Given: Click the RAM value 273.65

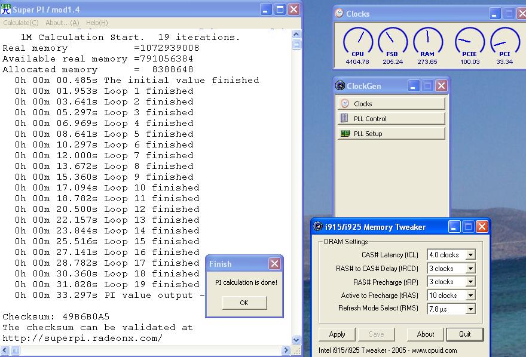Looking at the screenshot, I should click(x=427, y=61).
